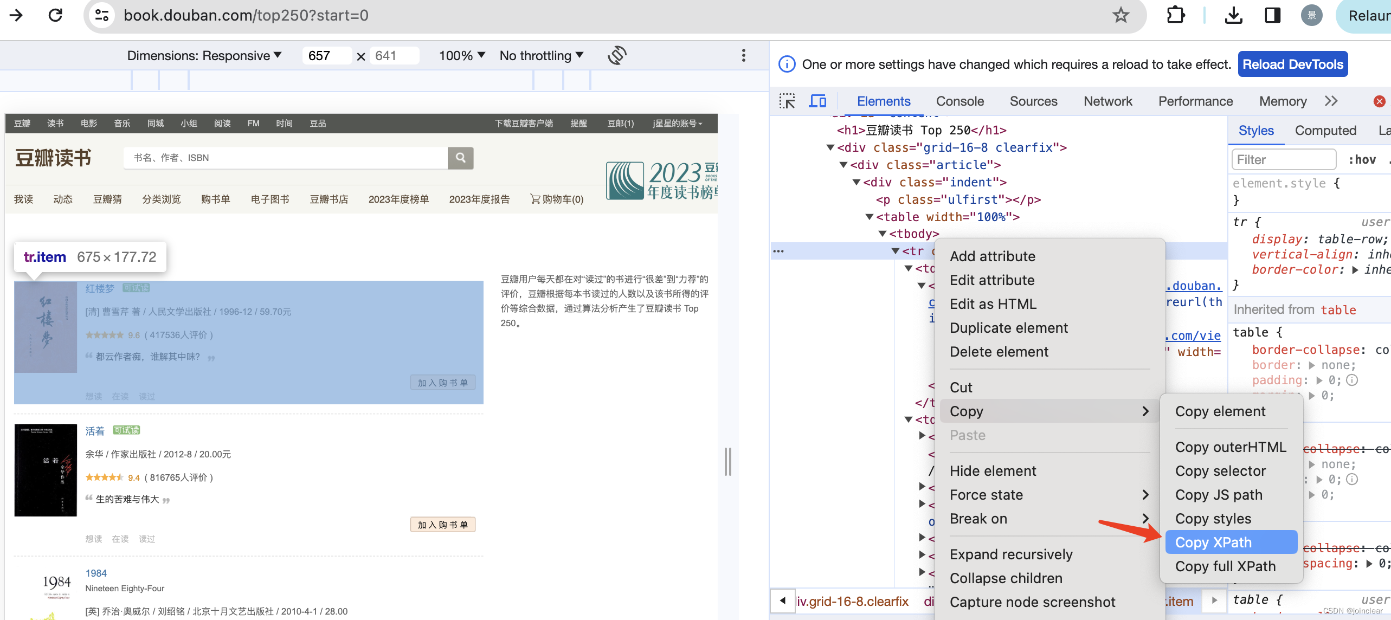Click the browser reload page icon
The height and width of the screenshot is (620, 1391).
click(55, 15)
